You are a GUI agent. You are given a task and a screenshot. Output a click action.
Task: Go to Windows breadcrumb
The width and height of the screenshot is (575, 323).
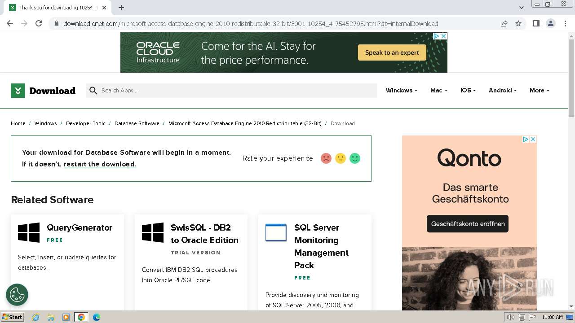pyautogui.click(x=46, y=123)
